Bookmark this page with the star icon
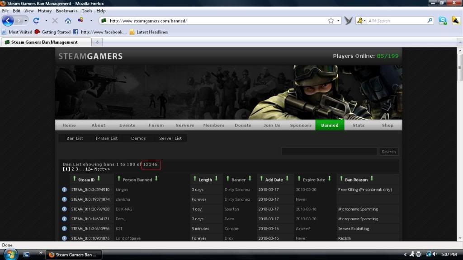This screenshot has width=463, height=260. point(331,21)
